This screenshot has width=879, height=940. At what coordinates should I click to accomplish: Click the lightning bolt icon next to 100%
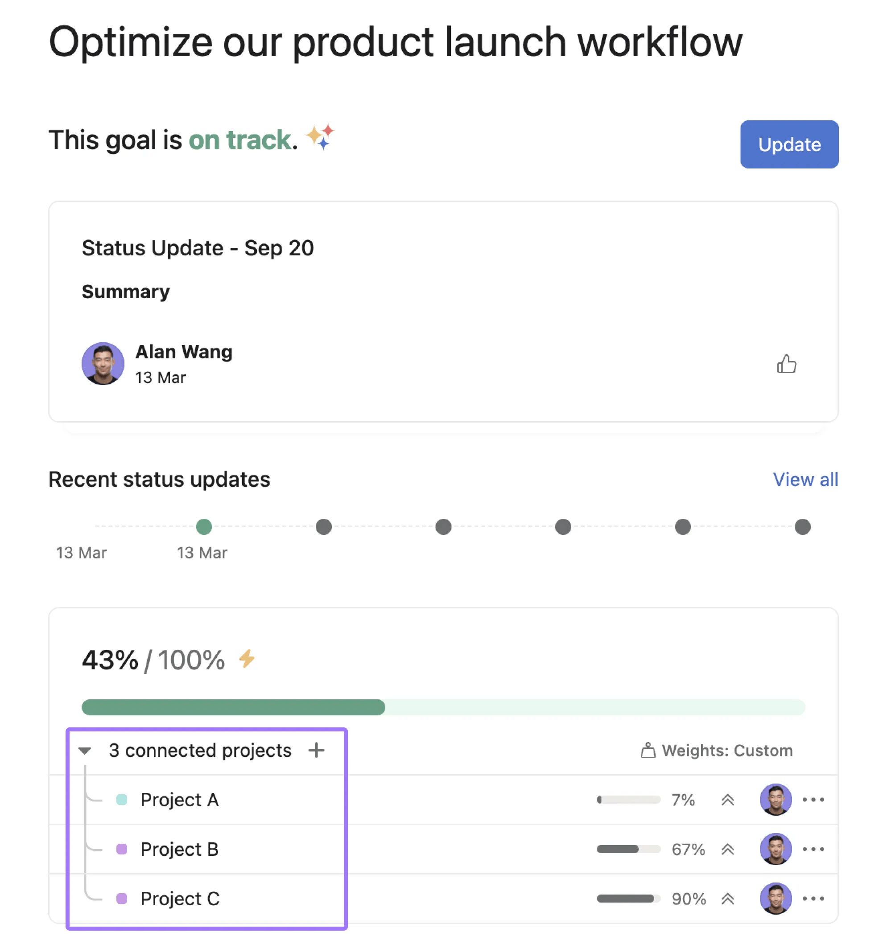pyautogui.click(x=247, y=659)
